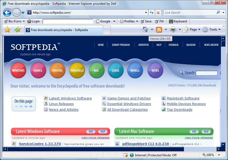This screenshot has height=160, width=228.
Task: Expand the address bar URL history dropdown
Action: click(146, 13)
